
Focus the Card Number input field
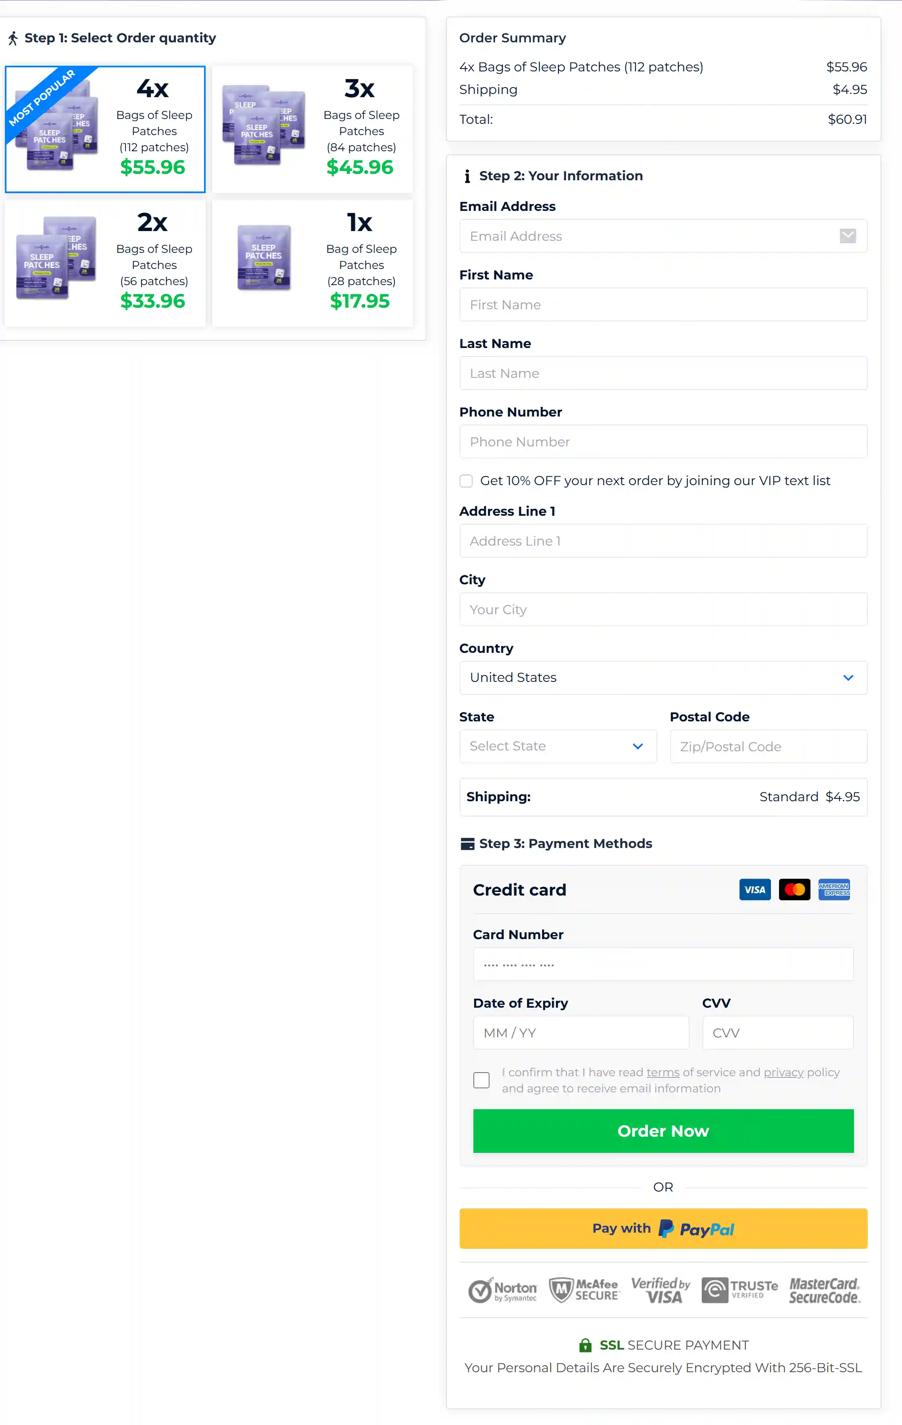point(663,965)
